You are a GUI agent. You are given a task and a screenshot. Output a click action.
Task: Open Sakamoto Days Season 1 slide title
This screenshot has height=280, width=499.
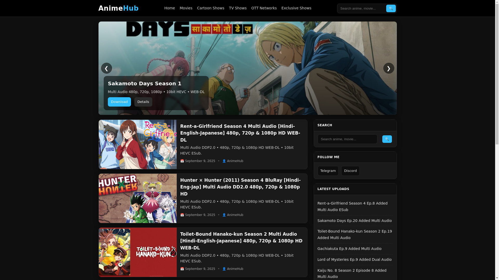click(145, 83)
